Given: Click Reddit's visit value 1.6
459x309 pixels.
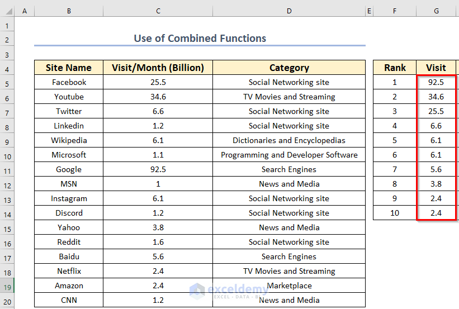Looking at the screenshot, I should [x=158, y=242].
